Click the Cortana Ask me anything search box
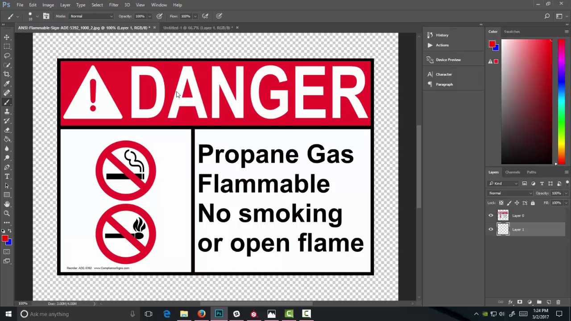Image resolution: width=571 pixels, height=321 pixels. pyautogui.click(x=49, y=314)
